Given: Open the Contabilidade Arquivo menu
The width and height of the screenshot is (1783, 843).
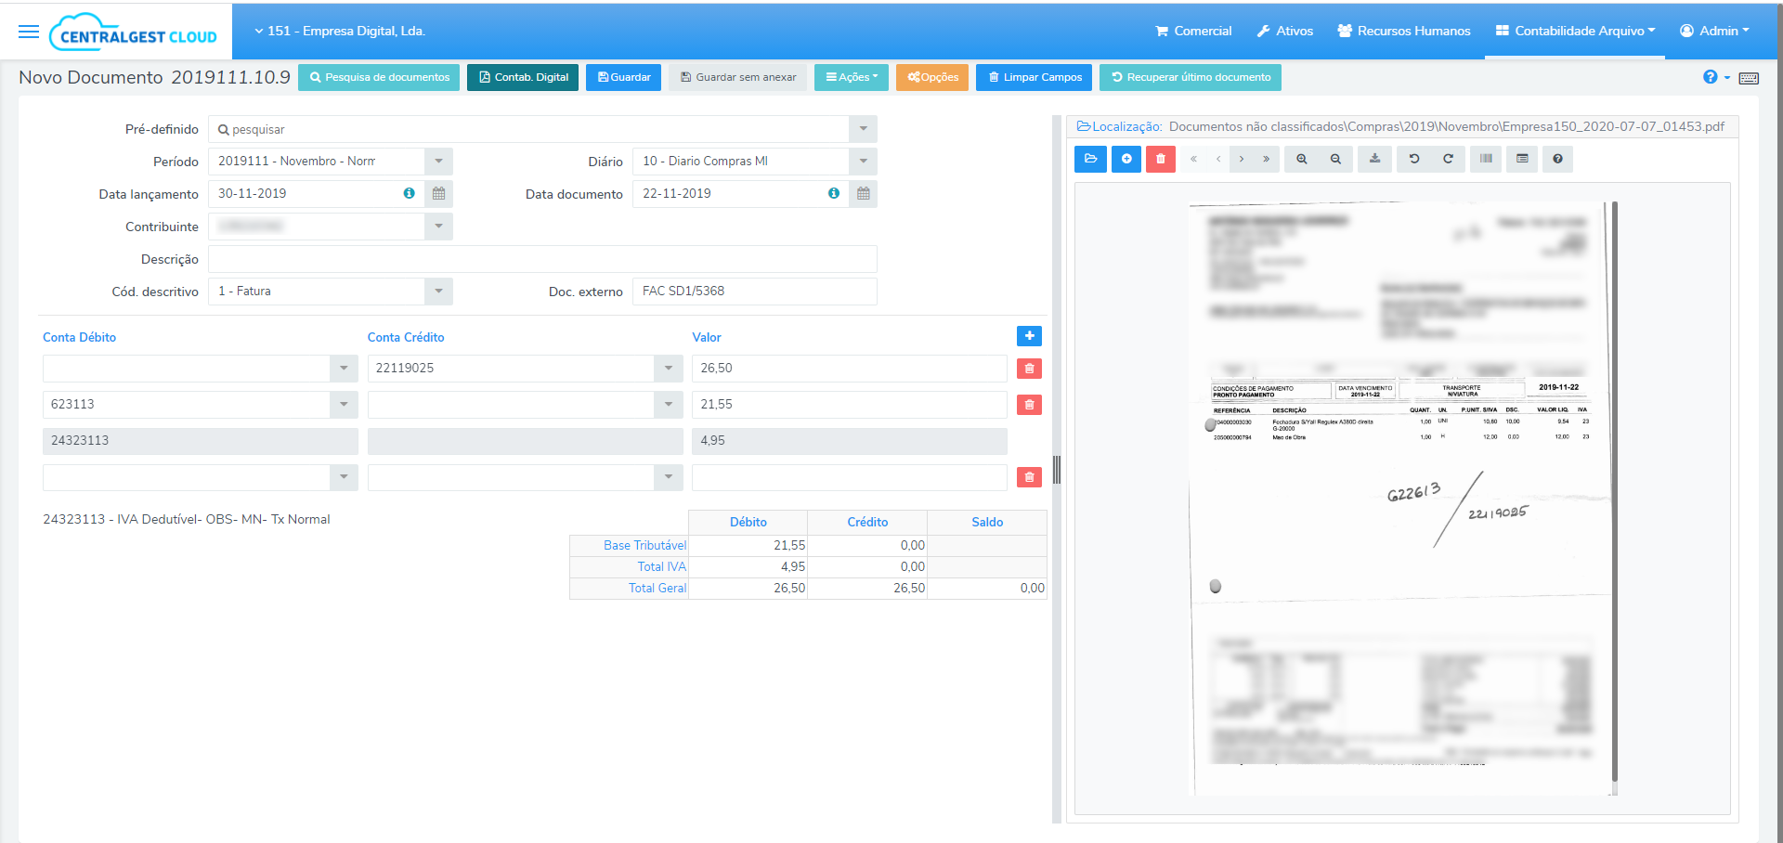Looking at the screenshot, I should coord(1574,31).
